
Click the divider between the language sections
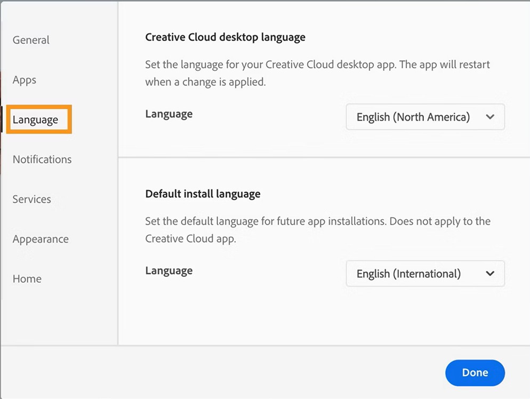(324, 157)
